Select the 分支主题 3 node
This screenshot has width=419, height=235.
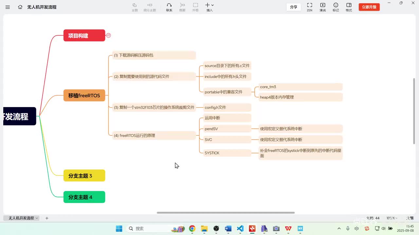[x=84, y=176]
